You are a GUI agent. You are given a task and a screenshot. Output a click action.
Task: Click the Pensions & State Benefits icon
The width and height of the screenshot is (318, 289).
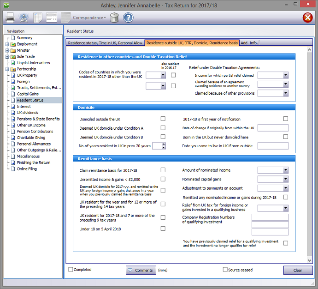13,119
